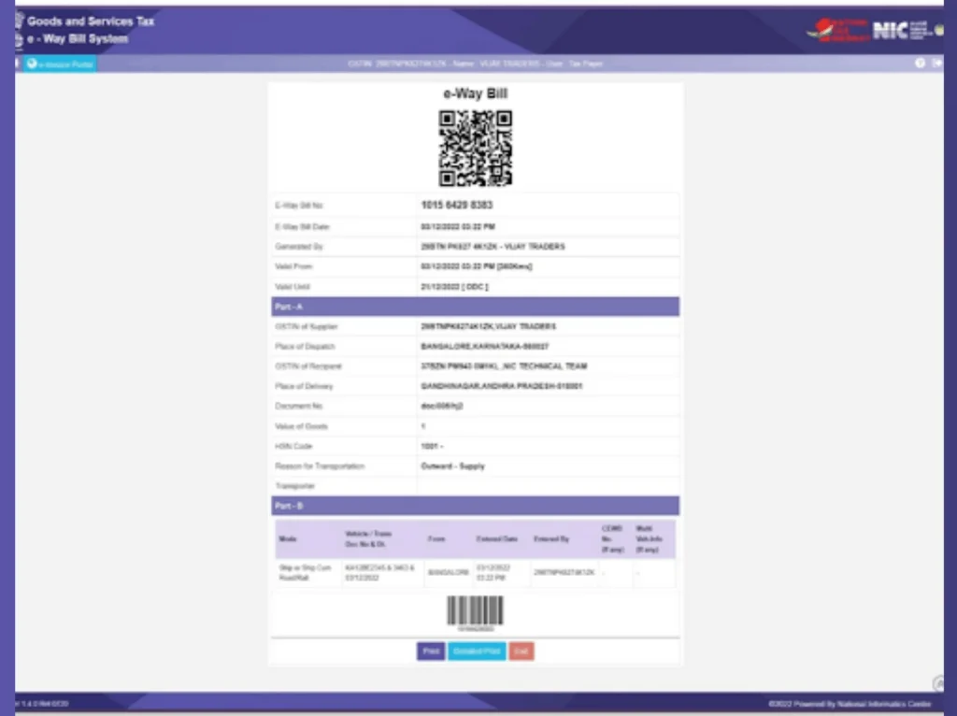Open the e-Invoice Portal button

tap(60, 64)
